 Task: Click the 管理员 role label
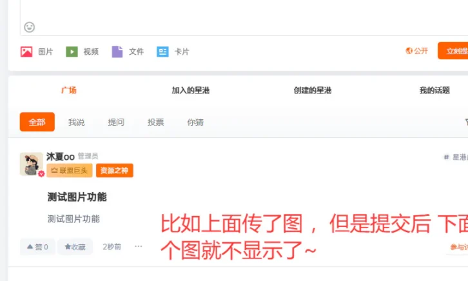(88, 156)
